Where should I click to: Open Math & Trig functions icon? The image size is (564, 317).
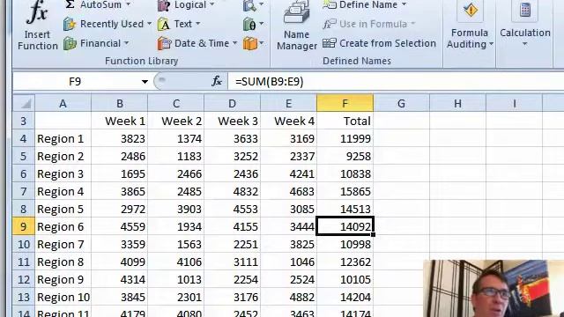[x=253, y=24]
